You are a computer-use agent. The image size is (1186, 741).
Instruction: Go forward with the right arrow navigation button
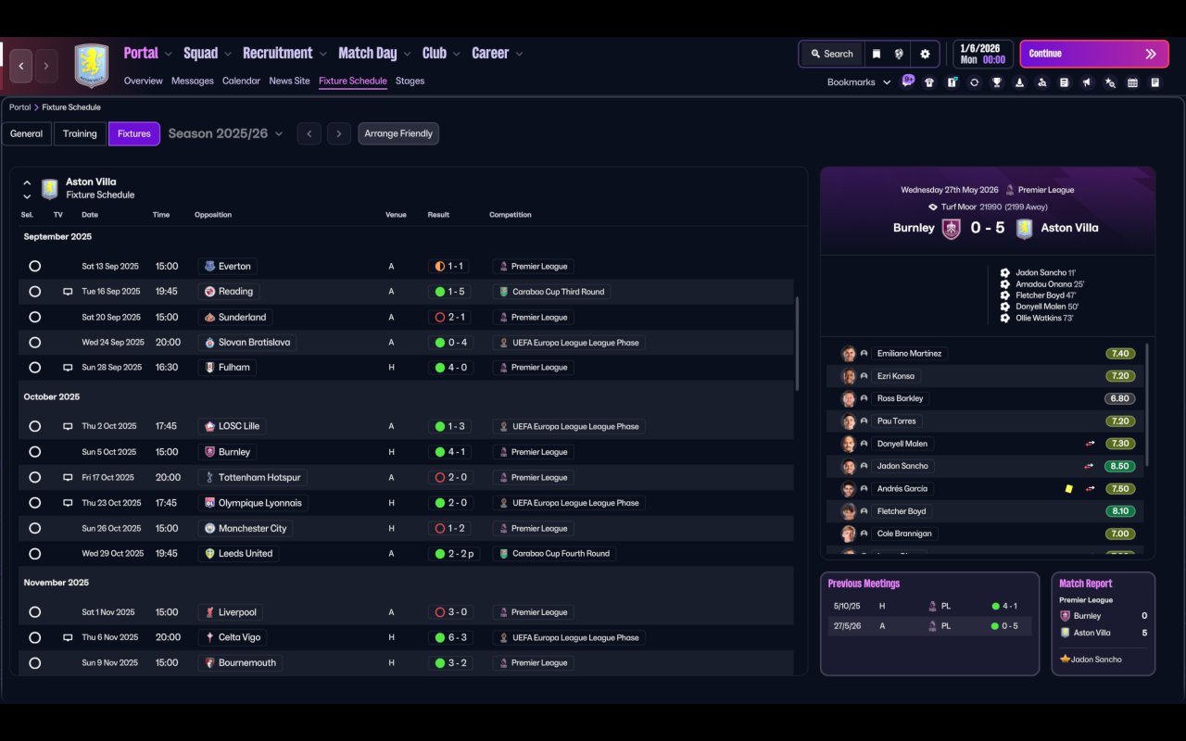(x=46, y=66)
